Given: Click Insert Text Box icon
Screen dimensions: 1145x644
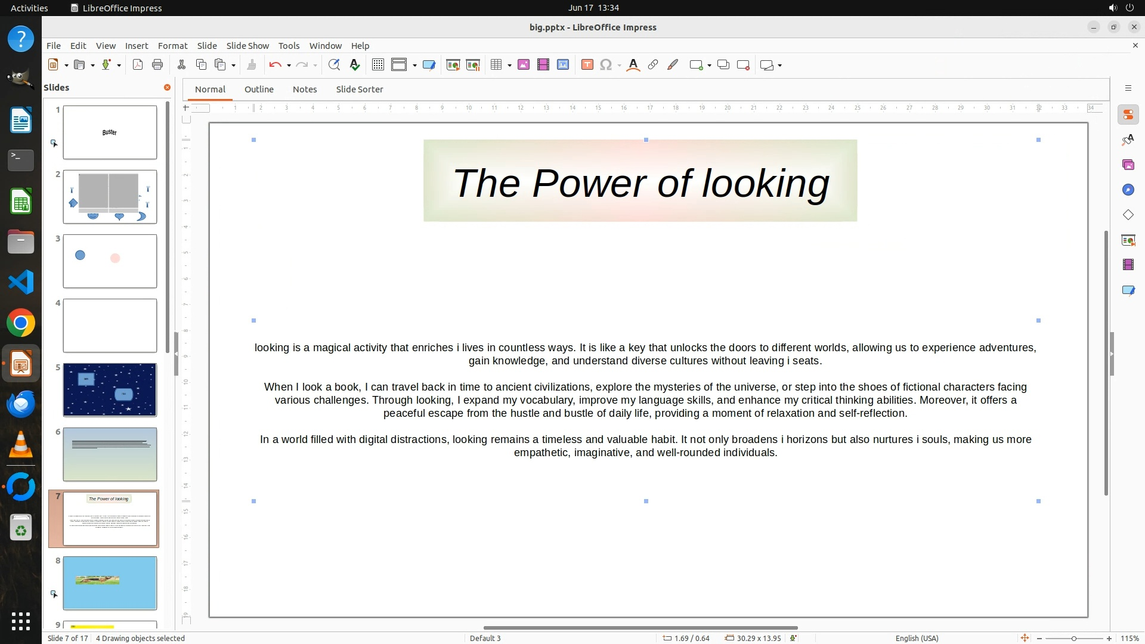Looking at the screenshot, I should click(587, 65).
